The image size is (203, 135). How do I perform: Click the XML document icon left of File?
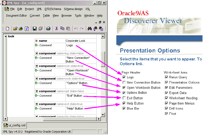[x=7, y=9]
